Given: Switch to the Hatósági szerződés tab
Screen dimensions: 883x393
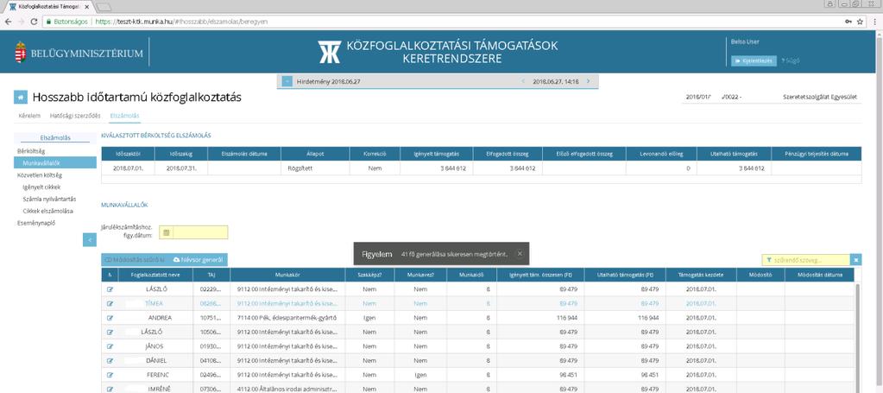Looking at the screenshot, I should pos(75,116).
